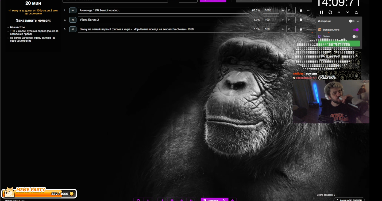Image resolution: width=382 pixels, height=201 pixels.
Task: Click the Doge icon in Meme Party widget
Action: coord(10,192)
